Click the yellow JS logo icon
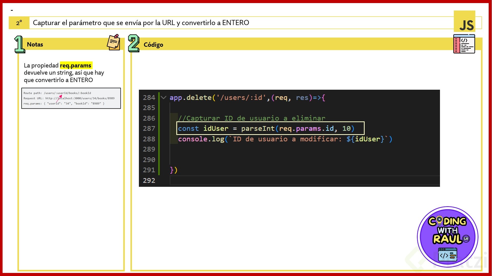 coord(464,21)
